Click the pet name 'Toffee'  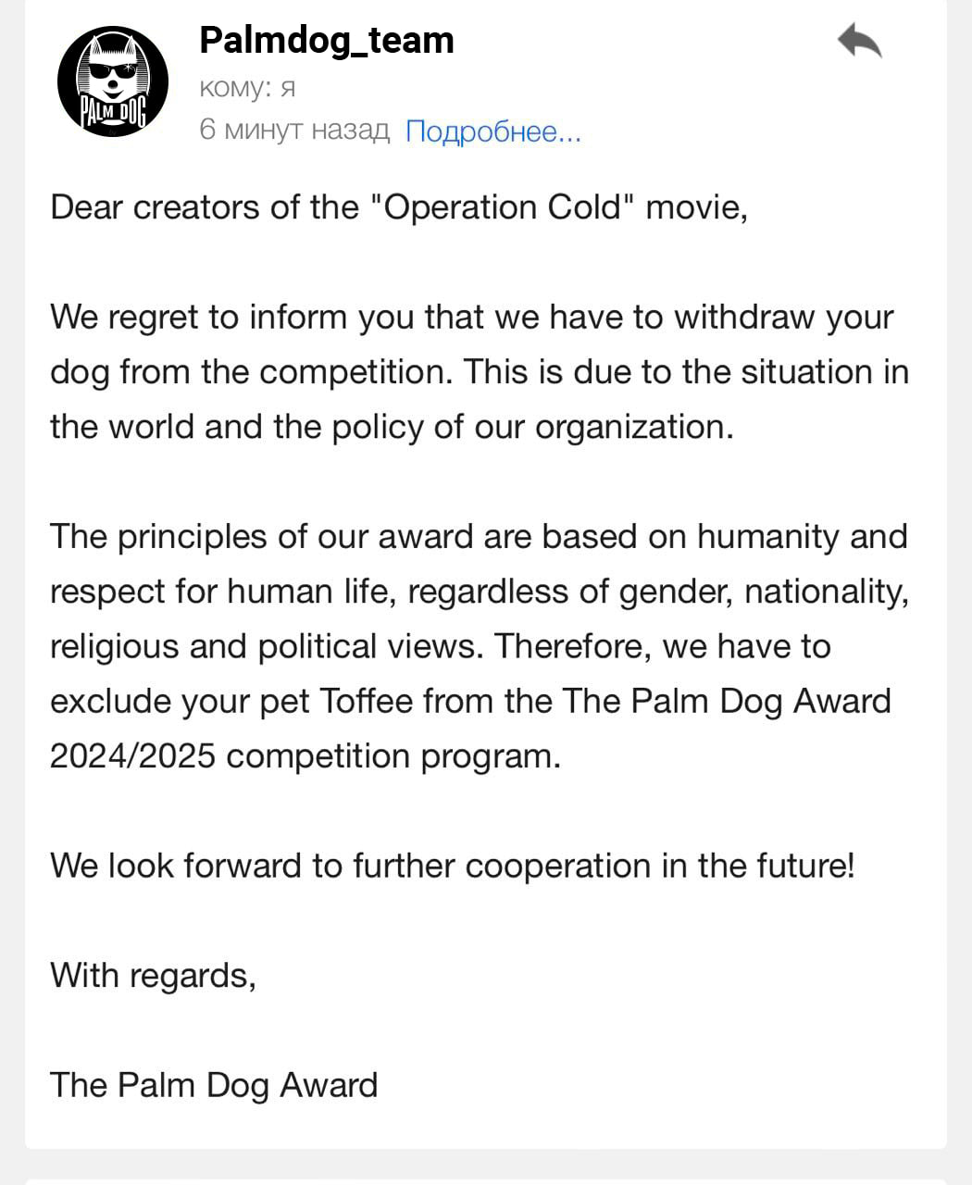click(366, 701)
